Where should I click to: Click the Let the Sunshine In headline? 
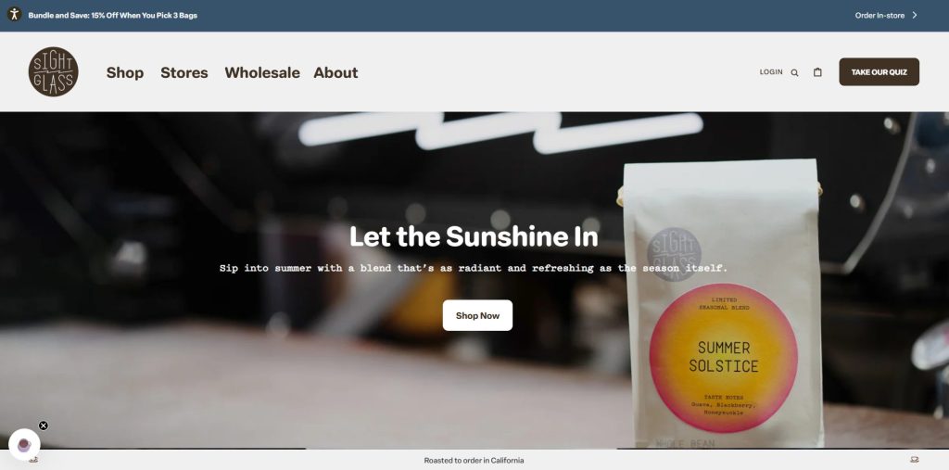[x=474, y=236]
